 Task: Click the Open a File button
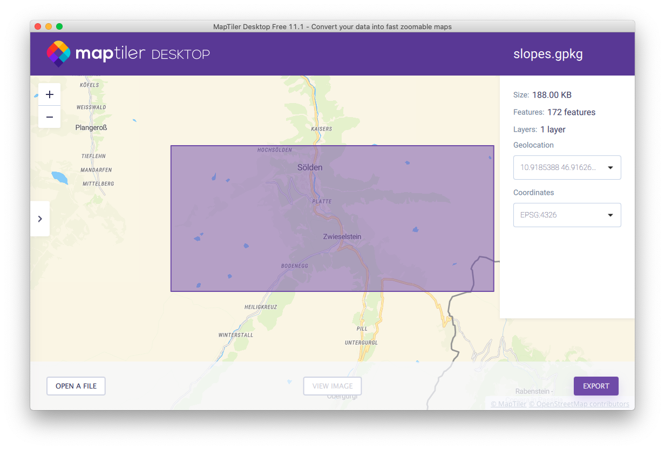[76, 386]
